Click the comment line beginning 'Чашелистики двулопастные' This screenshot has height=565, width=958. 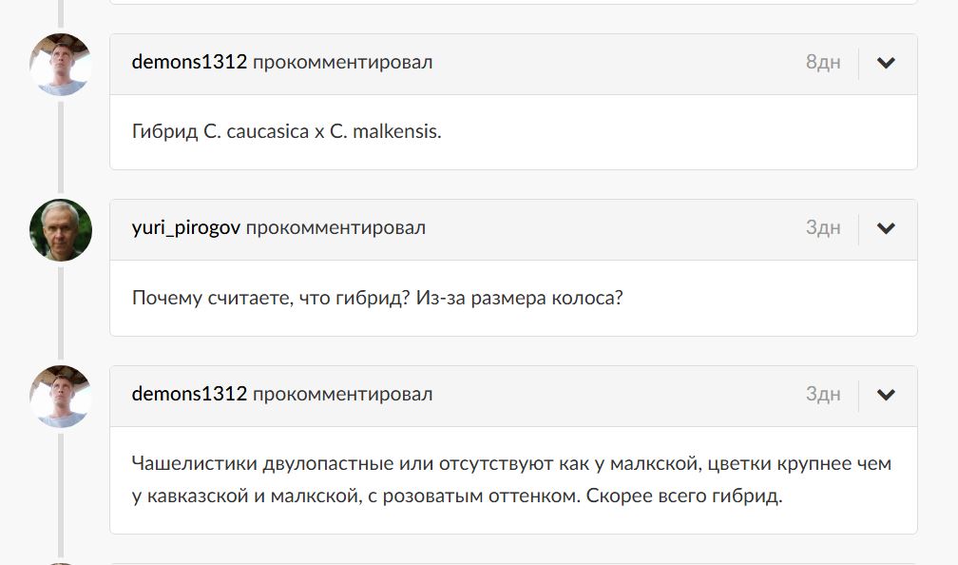tap(511, 464)
